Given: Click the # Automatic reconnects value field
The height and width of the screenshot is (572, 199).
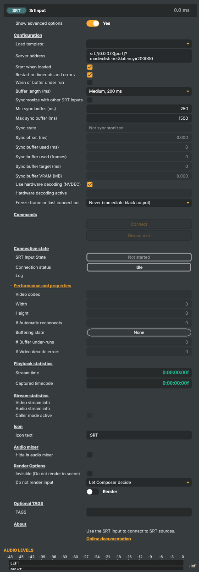Looking at the screenshot, I should pos(139,323).
